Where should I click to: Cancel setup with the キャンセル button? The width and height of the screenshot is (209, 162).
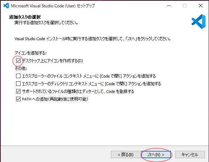point(190,155)
